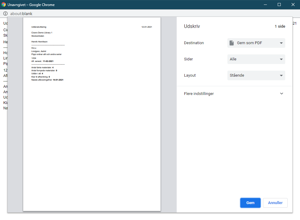Click 'Skolcentralen' in the preview
Image resolution: width=300 pixels, height=220 pixels.
coord(38,36)
